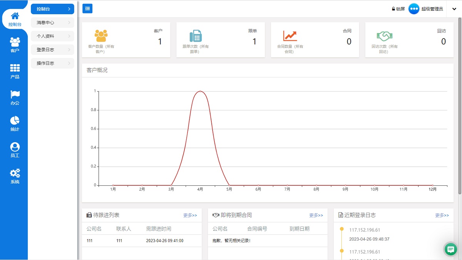Click the 联系人 column header
Image resolution: width=462 pixels, height=260 pixels.
124,228
